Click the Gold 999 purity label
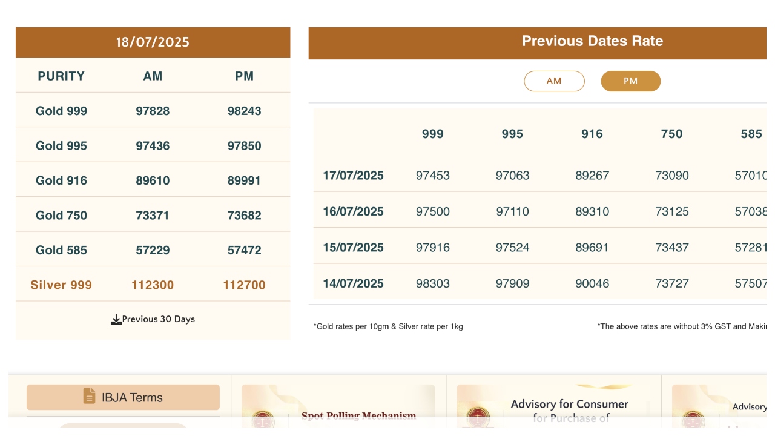This screenshot has width=775, height=436. pyautogui.click(x=61, y=111)
